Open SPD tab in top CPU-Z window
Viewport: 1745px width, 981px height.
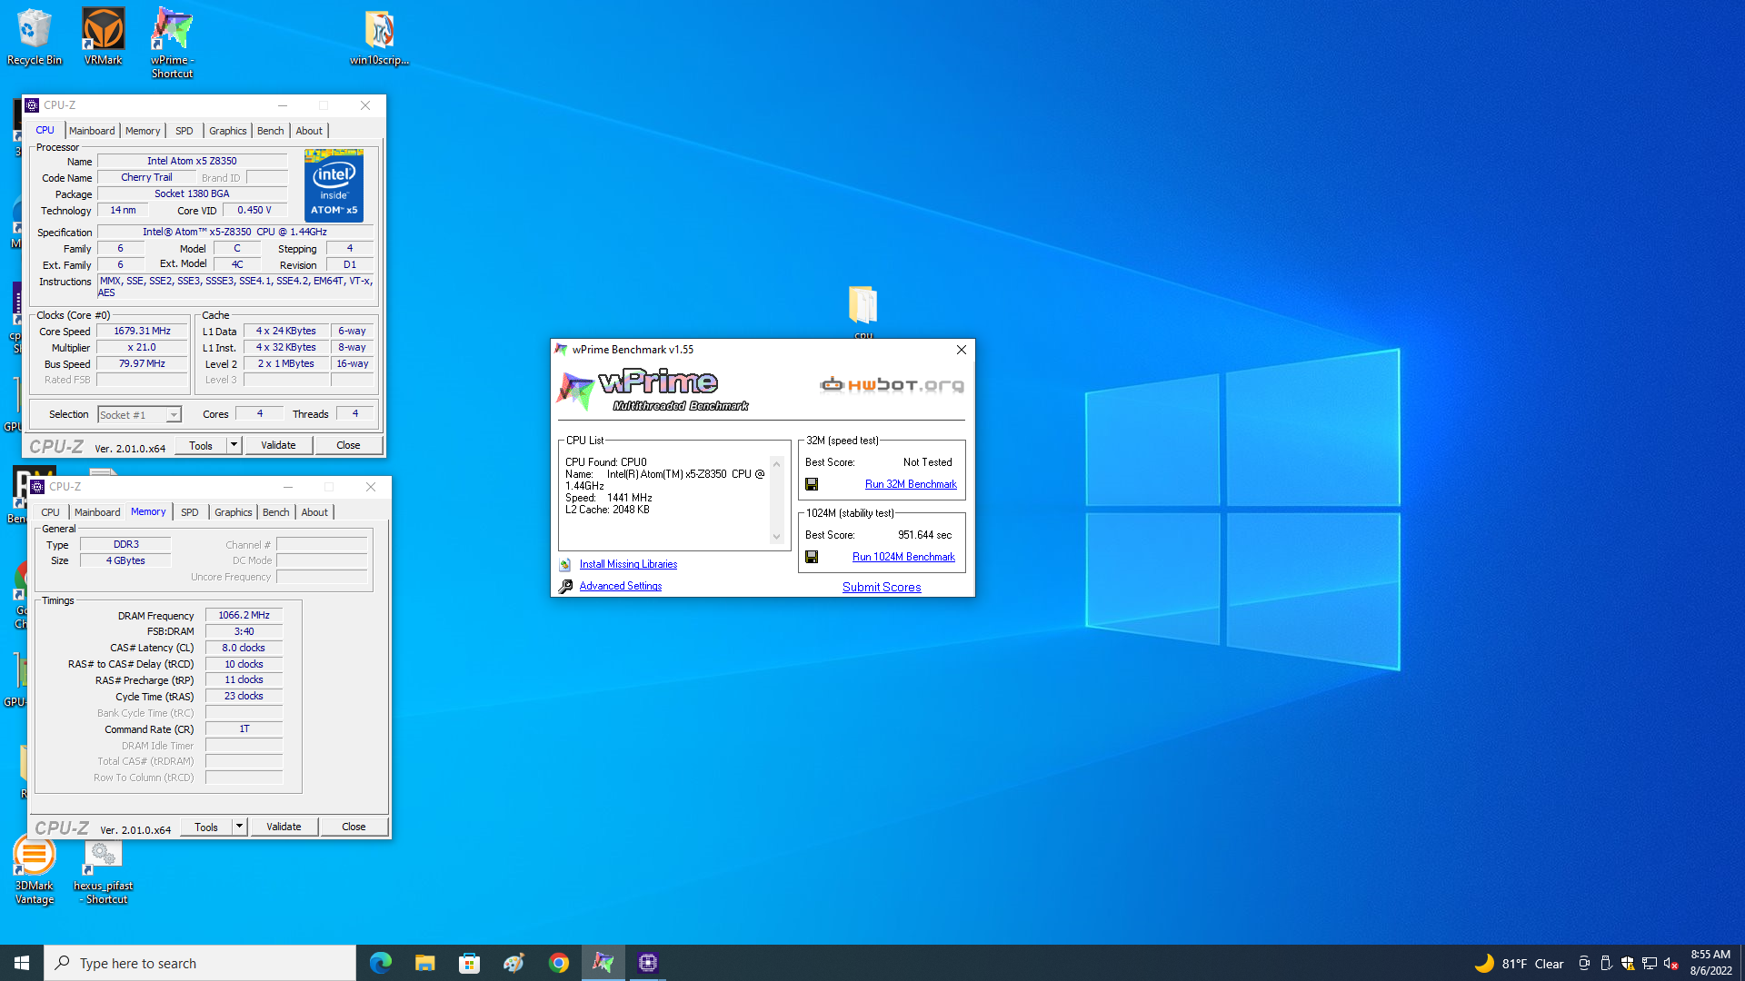coord(184,131)
